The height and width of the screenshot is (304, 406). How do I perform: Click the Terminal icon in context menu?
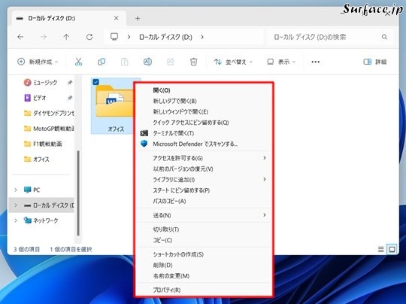144,133
